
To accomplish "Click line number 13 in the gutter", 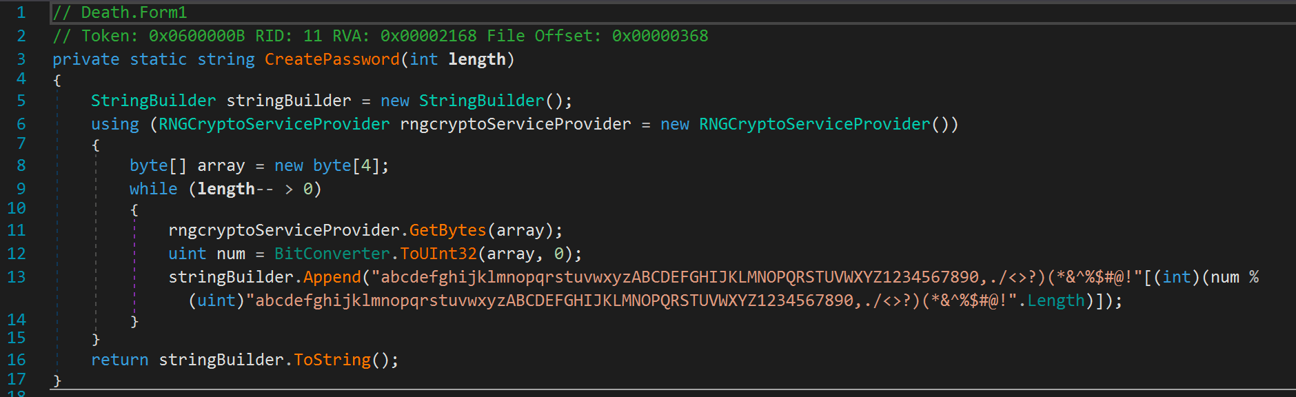I will click(17, 277).
